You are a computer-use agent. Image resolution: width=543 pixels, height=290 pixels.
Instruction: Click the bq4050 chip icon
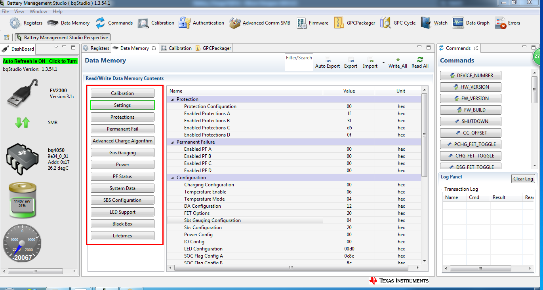(x=23, y=159)
